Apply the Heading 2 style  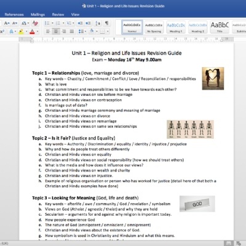click(198, 27)
